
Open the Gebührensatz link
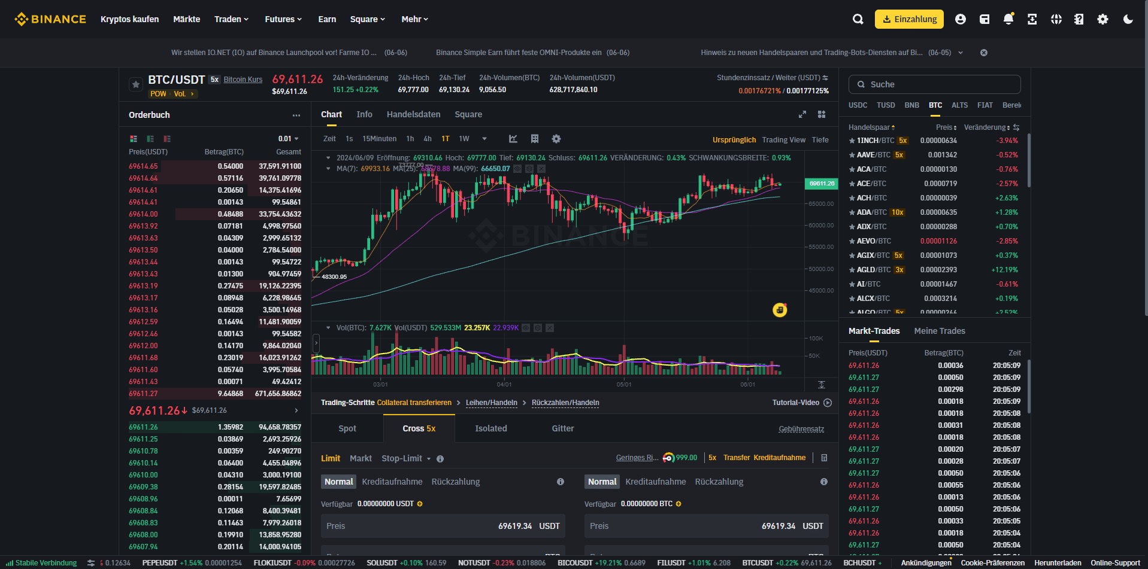coord(801,429)
